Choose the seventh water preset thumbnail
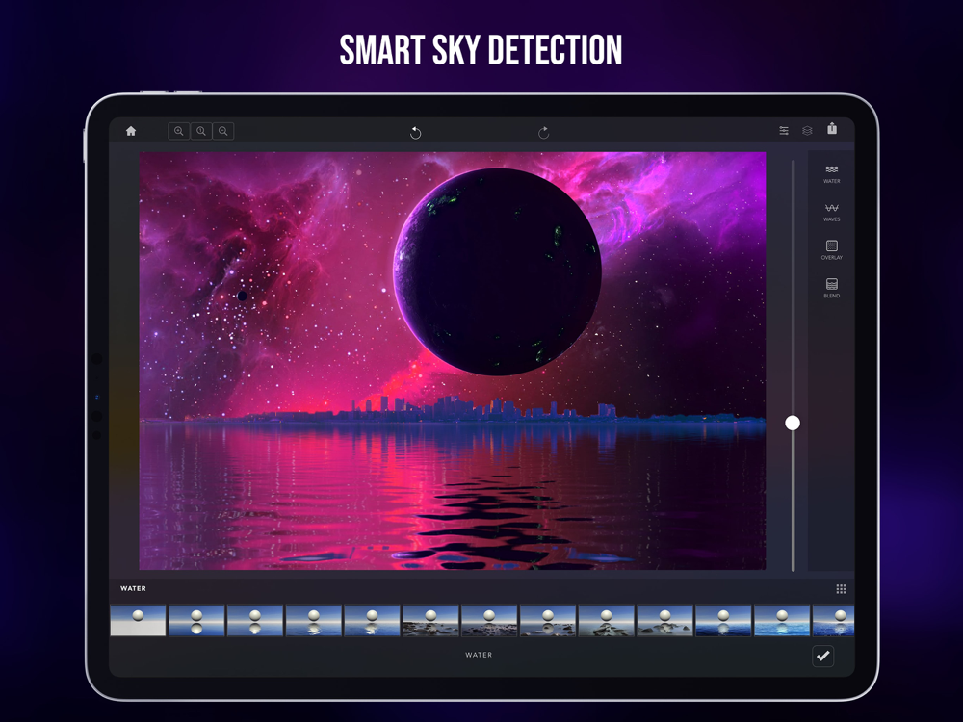 pos(489,621)
